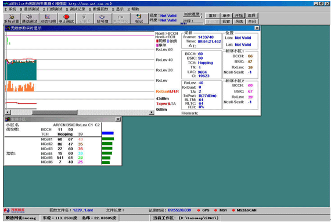Click the GPS status indicator light

[199, 210]
